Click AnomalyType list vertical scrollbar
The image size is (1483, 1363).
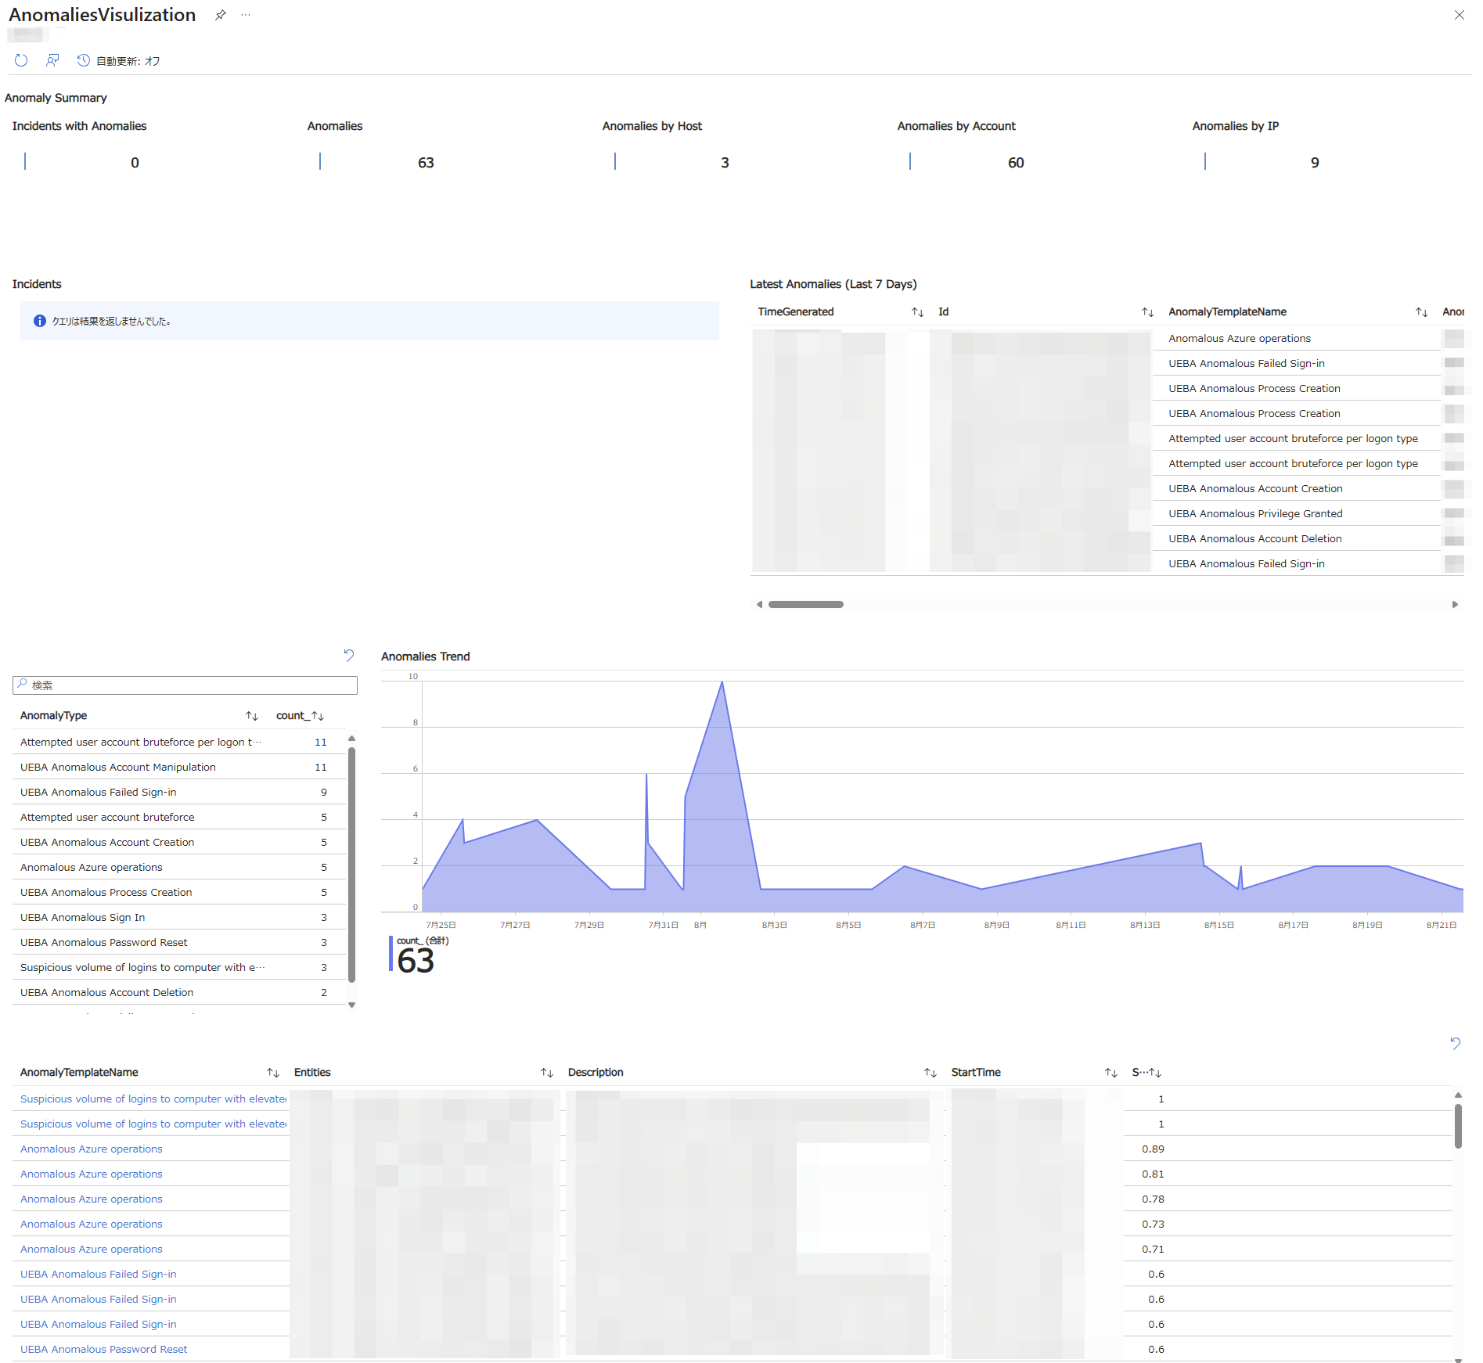pos(351,865)
